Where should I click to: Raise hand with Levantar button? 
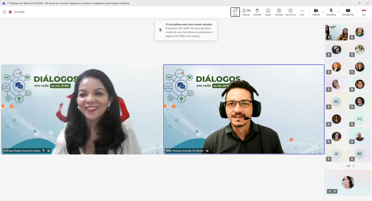(x=257, y=12)
